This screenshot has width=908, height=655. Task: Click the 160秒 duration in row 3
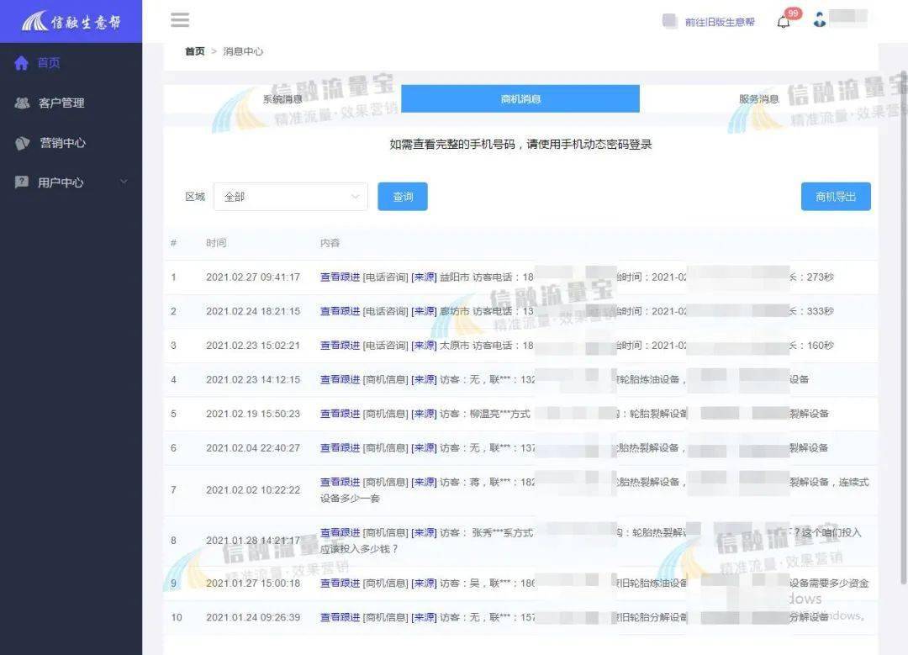pos(820,346)
